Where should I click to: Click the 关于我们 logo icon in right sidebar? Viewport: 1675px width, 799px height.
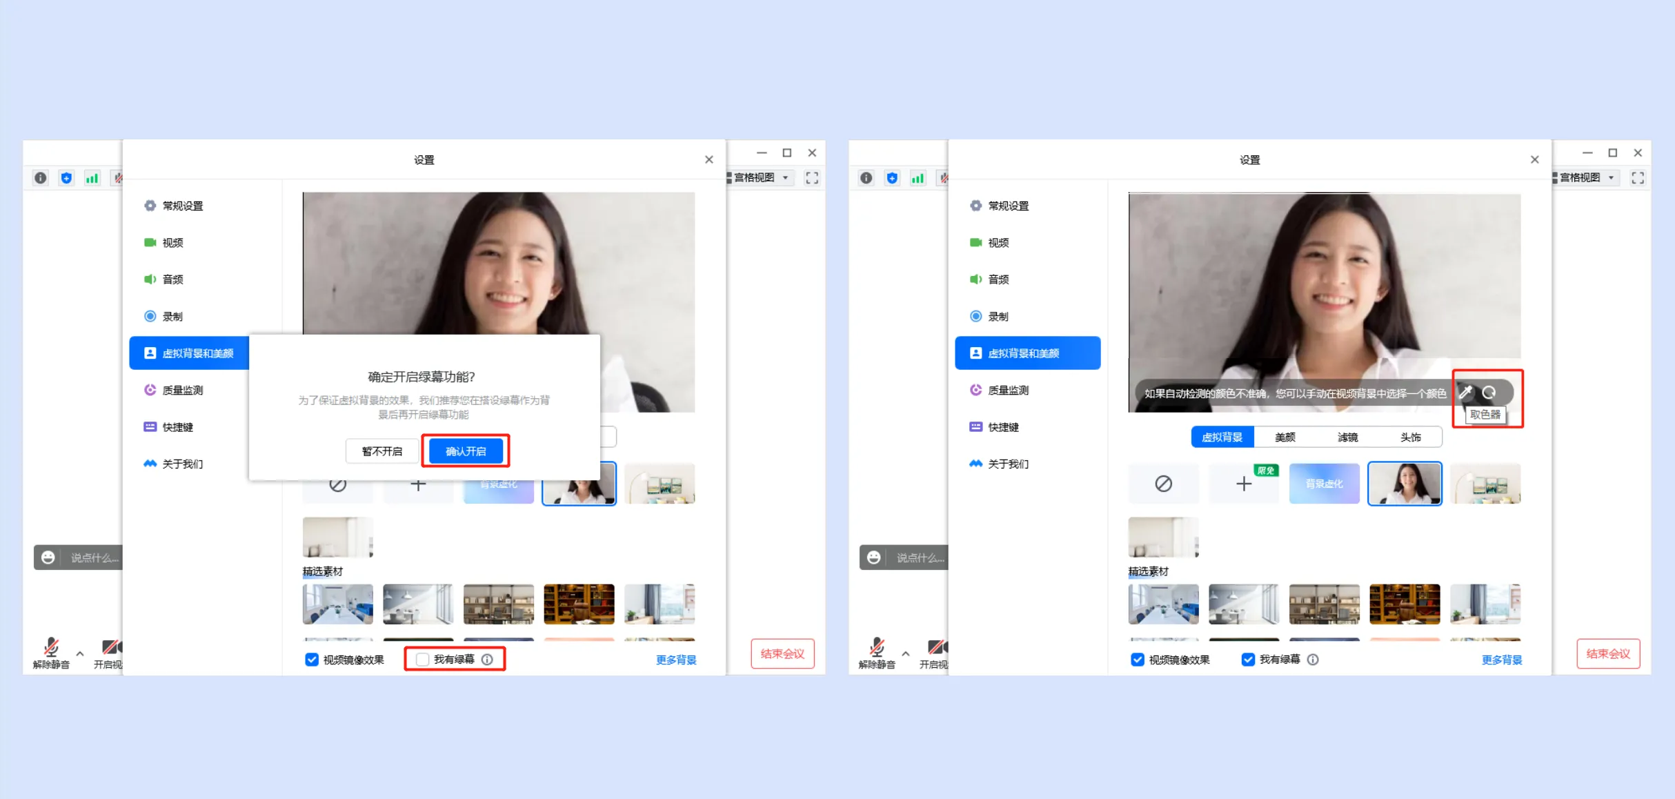click(975, 464)
